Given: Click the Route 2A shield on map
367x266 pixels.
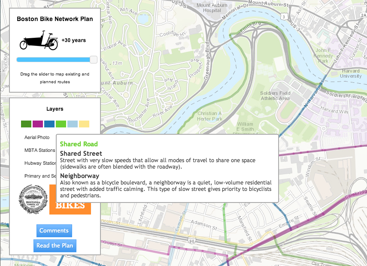Looking at the screenshot, I should pos(363,15).
